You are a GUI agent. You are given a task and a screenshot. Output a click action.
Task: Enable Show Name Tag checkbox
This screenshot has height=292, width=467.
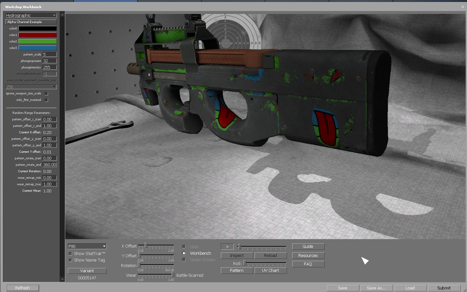[x=70, y=260]
